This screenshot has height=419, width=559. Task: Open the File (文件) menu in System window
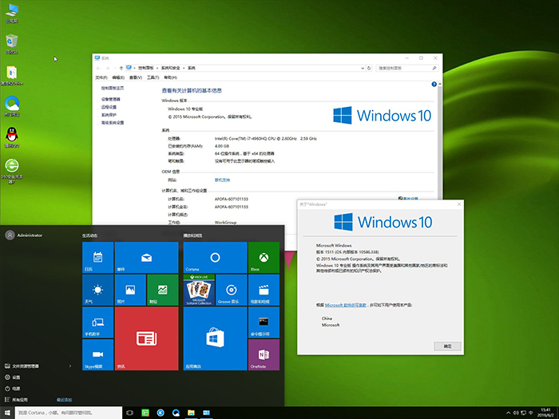[x=101, y=77]
